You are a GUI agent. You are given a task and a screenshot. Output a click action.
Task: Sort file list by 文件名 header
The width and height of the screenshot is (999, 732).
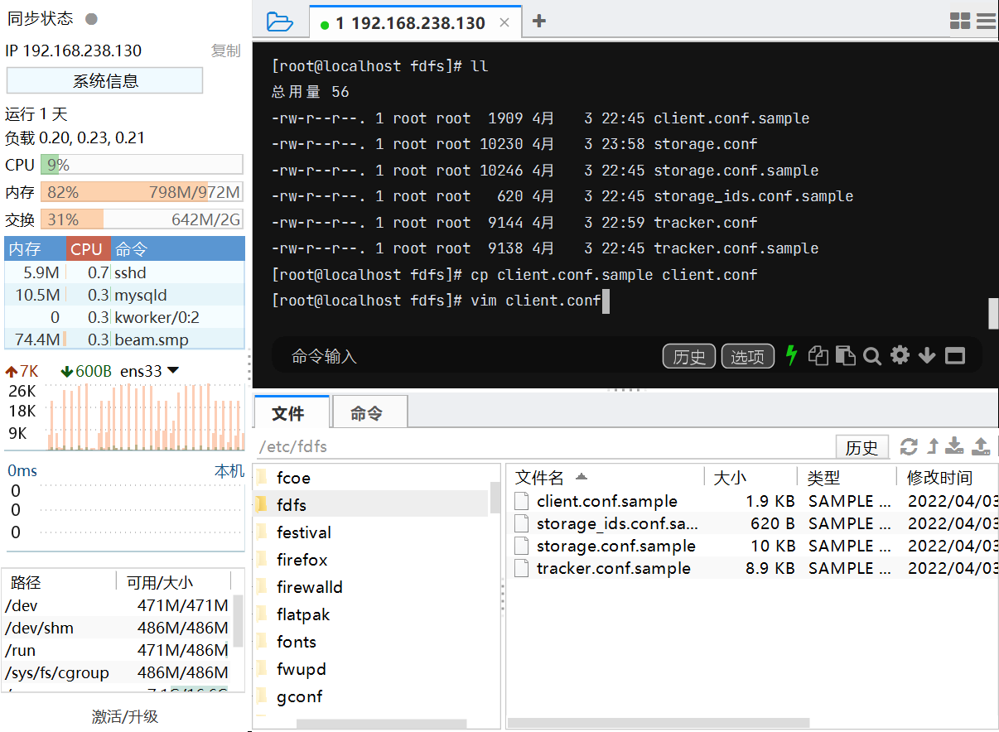(605, 477)
